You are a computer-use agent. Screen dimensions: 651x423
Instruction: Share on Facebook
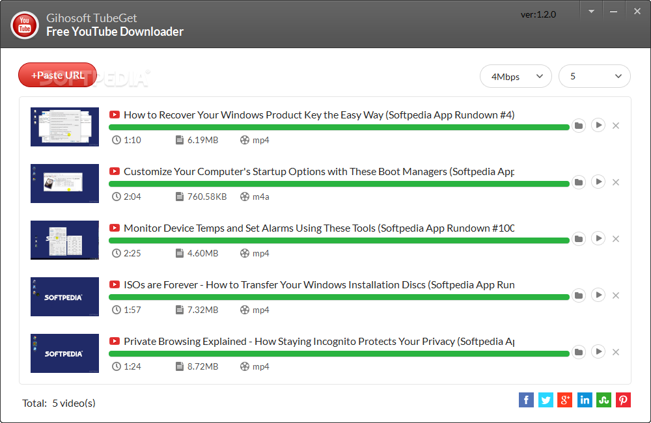click(x=526, y=400)
